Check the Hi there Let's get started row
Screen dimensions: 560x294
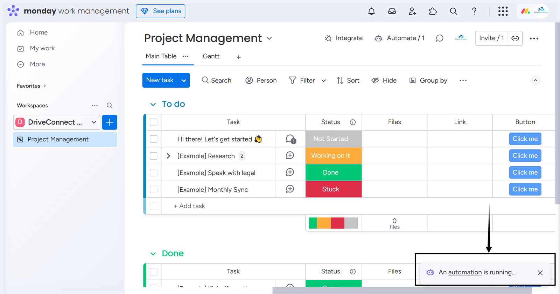(x=154, y=139)
